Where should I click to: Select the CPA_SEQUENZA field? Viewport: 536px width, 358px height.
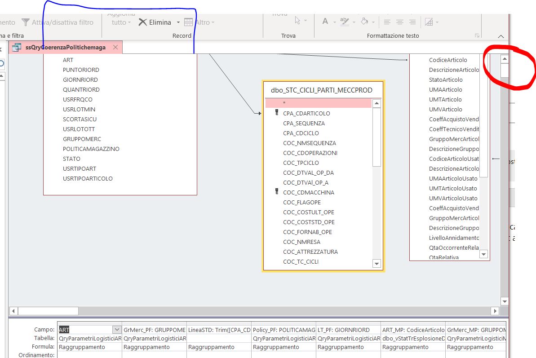pos(304,124)
